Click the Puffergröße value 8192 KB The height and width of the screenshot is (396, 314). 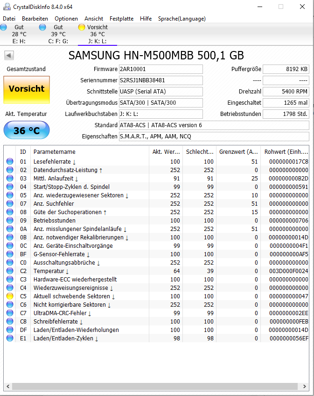pyautogui.click(x=286, y=69)
